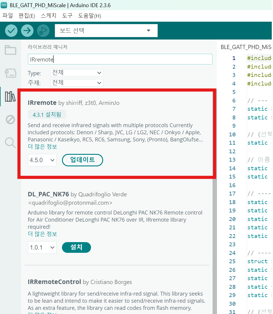Viewport: 273px width, 314px height.
Task: Click the 4.3.1 설치됨 installed badge
Action: pyautogui.click(x=47, y=115)
